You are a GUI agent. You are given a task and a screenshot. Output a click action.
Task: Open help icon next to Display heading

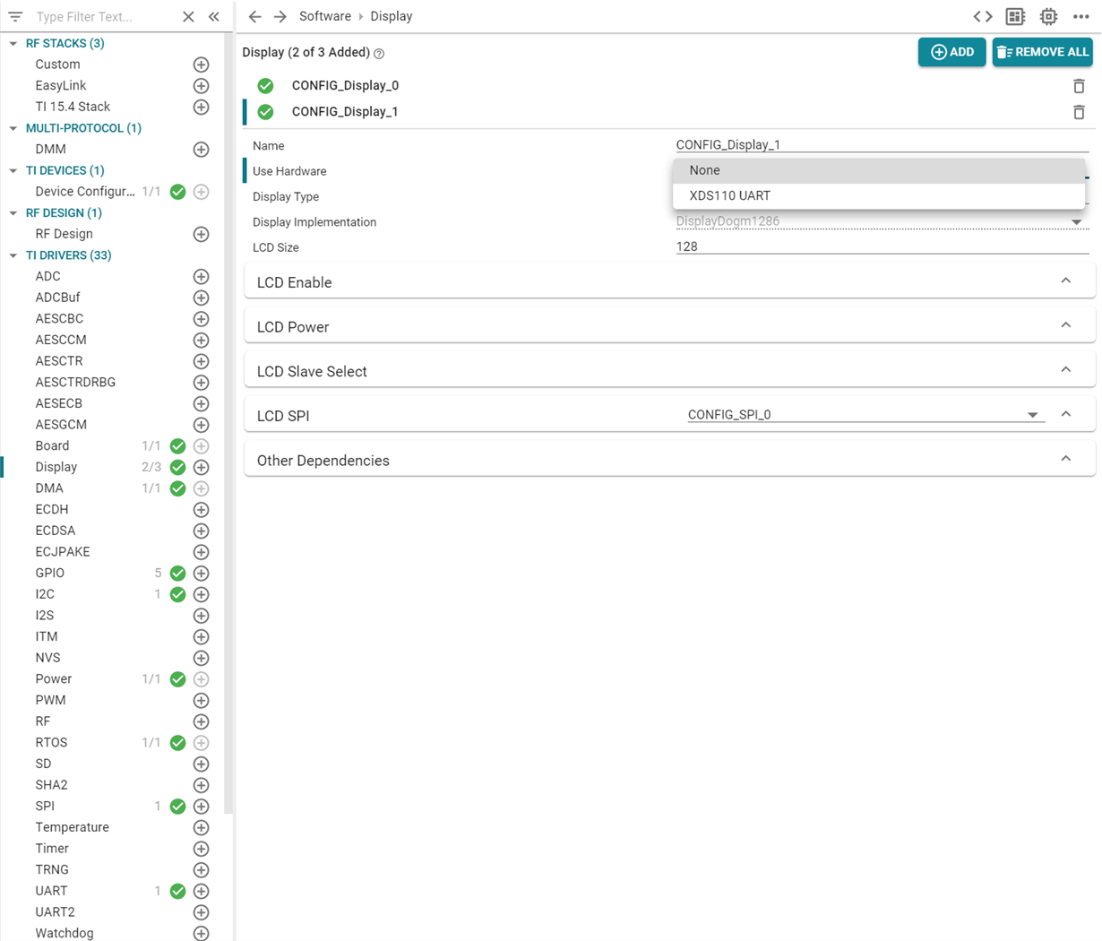pos(379,54)
